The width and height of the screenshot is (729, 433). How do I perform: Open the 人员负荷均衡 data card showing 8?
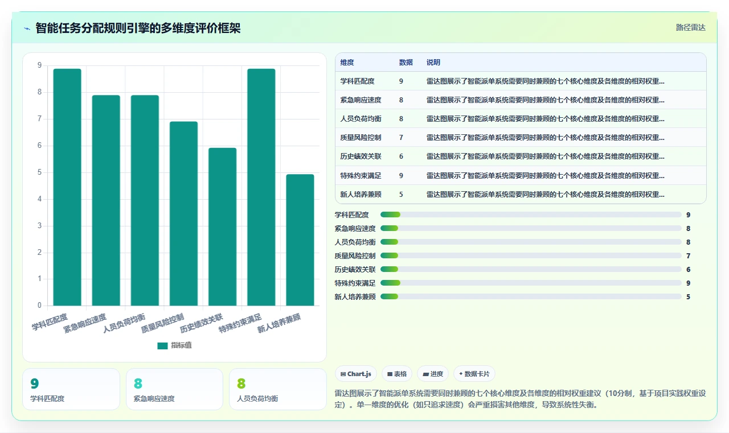[x=278, y=389]
